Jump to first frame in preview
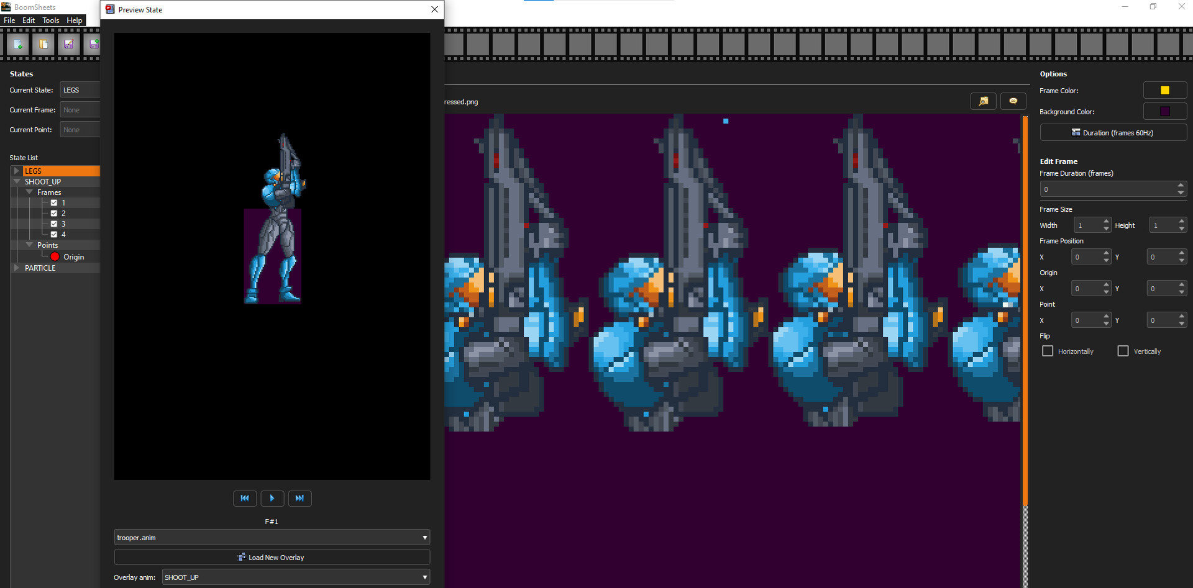 coord(245,499)
